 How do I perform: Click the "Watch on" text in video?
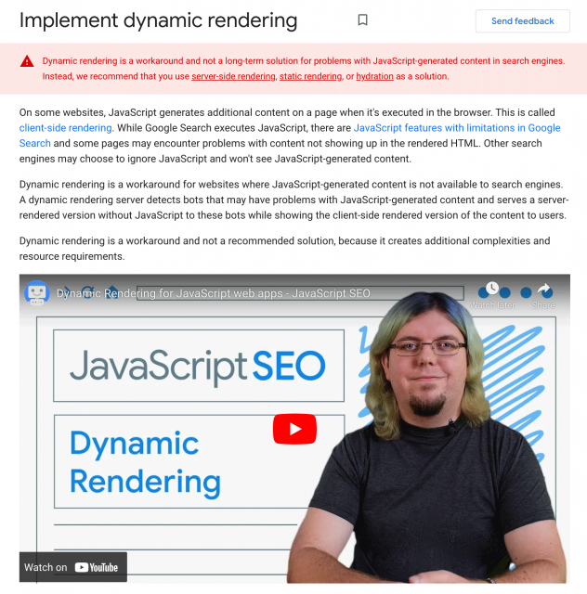pyautogui.click(x=46, y=567)
